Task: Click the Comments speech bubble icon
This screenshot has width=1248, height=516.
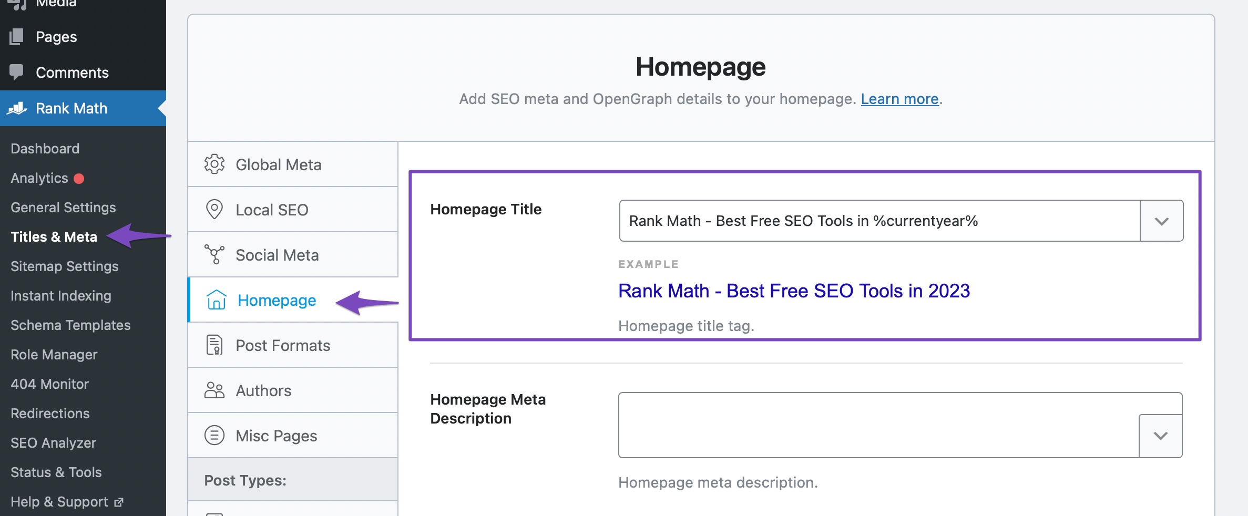Action: pos(16,72)
